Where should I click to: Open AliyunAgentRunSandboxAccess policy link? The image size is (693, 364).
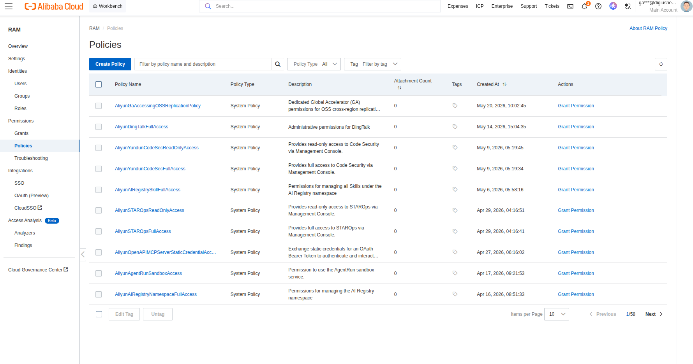point(148,273)
